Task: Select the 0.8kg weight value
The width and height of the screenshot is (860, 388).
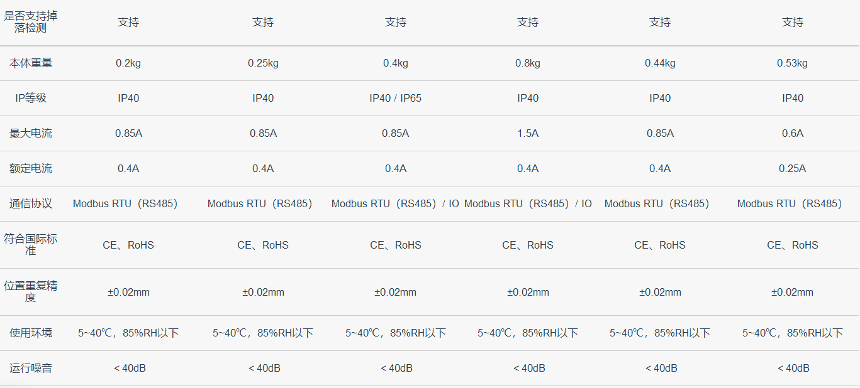Action: (528, 63)
